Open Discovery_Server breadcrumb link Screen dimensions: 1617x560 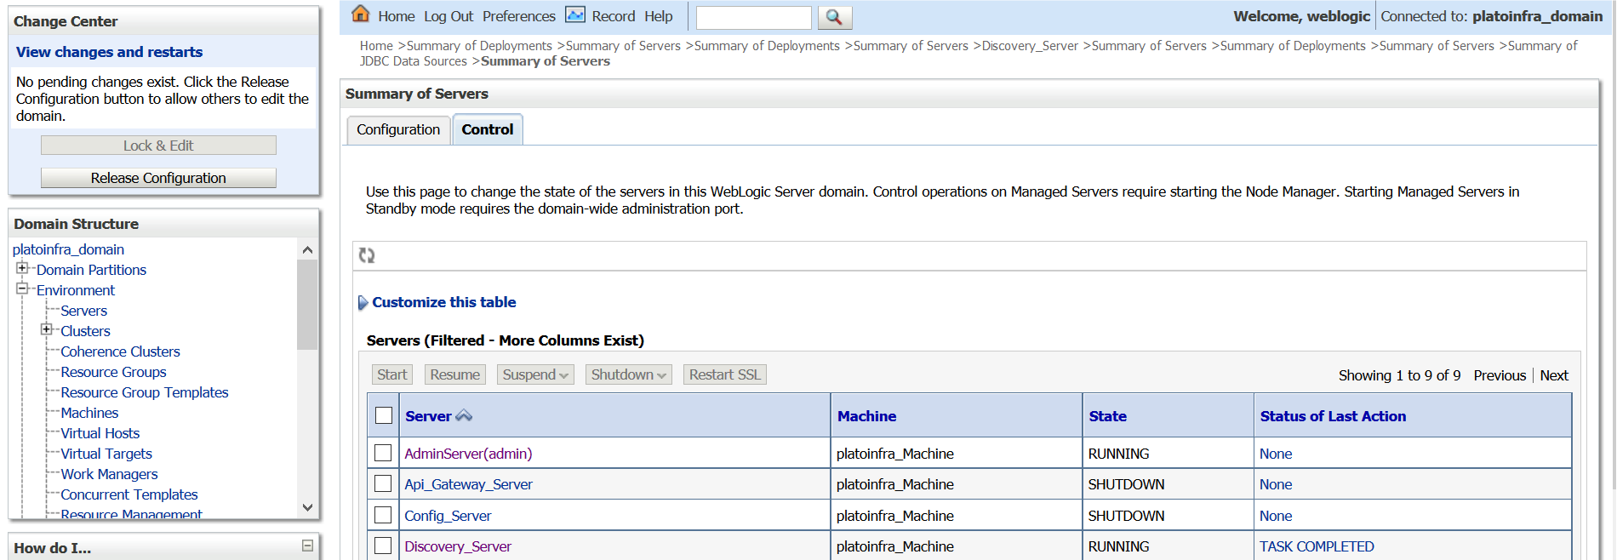click(x=1030, y=46)
